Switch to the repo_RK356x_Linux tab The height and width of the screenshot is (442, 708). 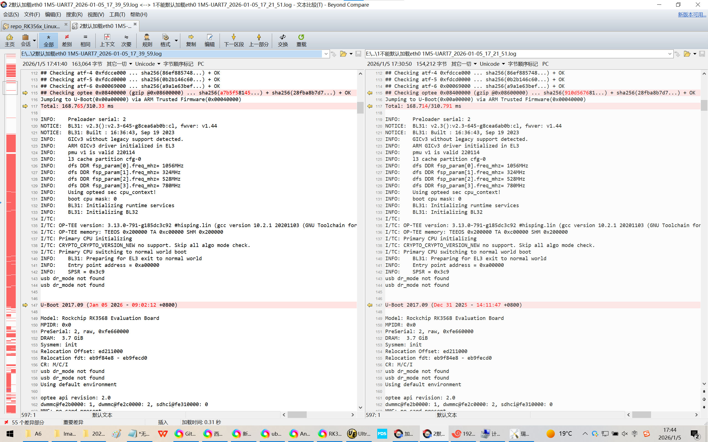pyautogui.click(x=35, y=26)
